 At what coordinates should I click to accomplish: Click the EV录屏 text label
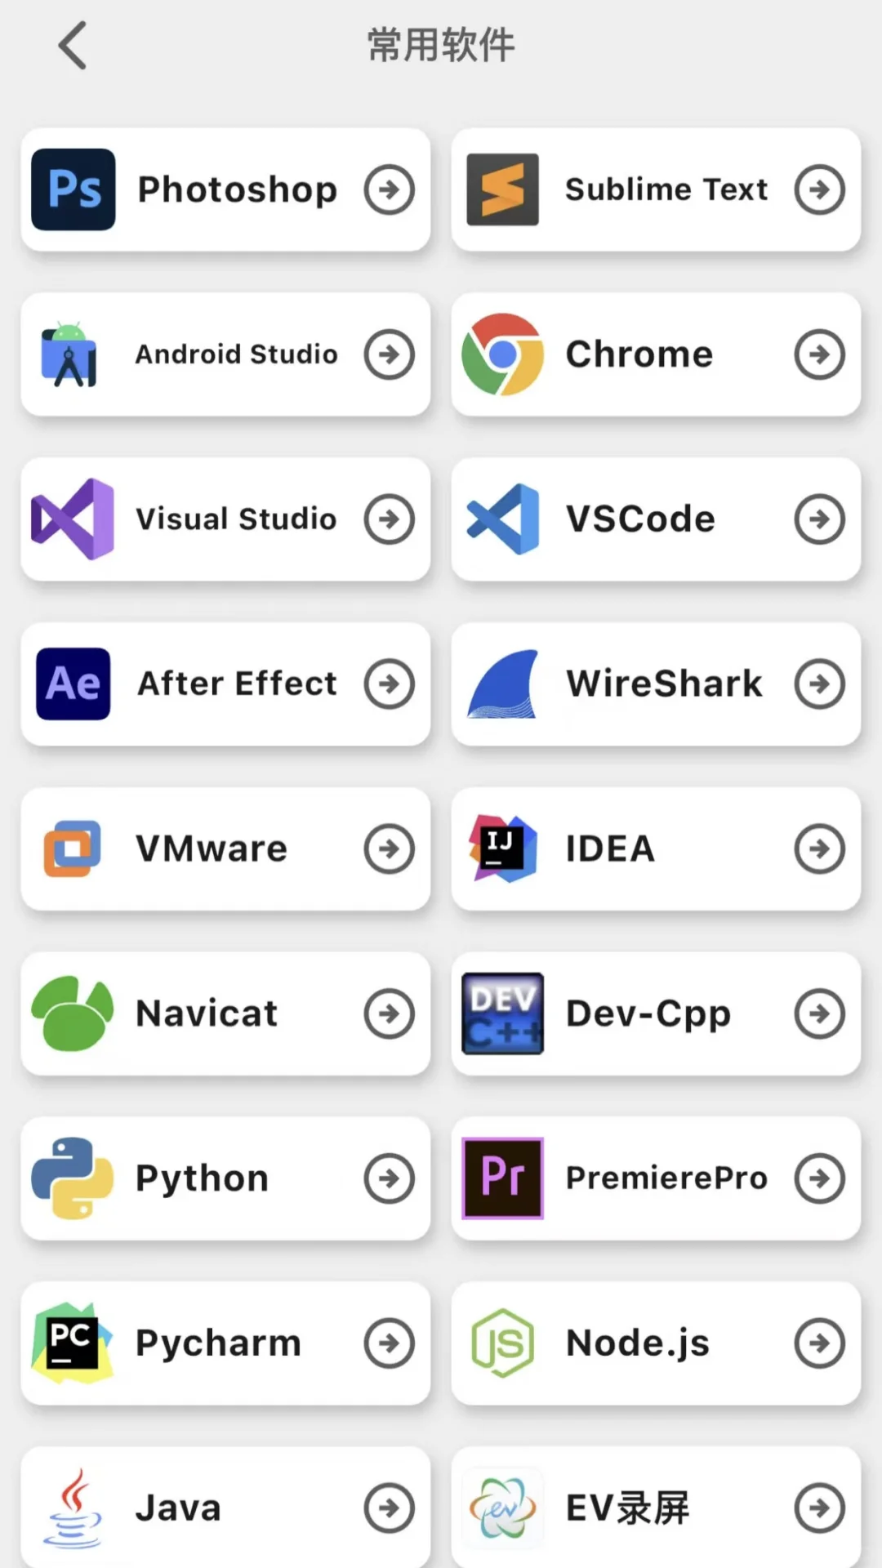click(x=627, y=1508)
